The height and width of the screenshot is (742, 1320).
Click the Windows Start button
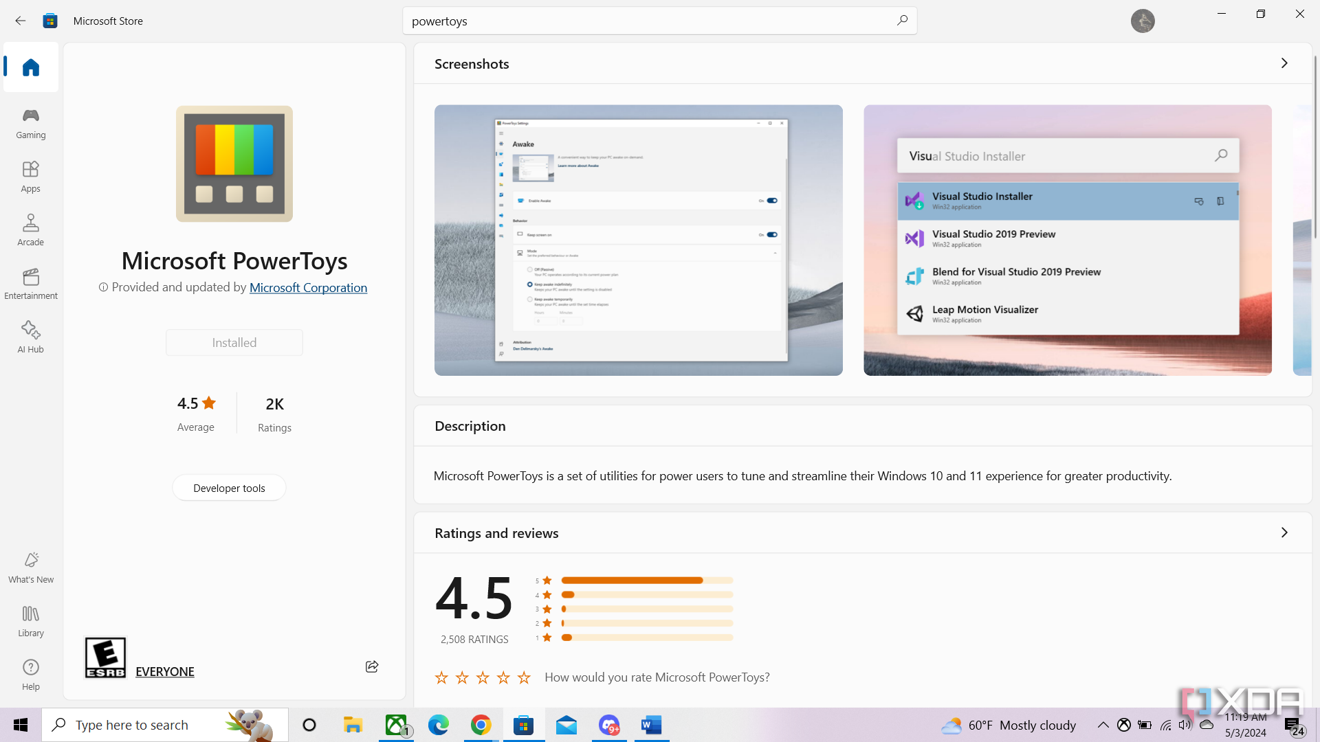pos(21,725)
